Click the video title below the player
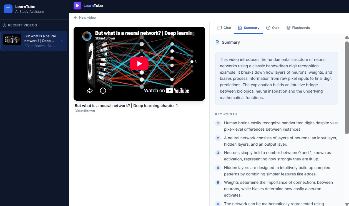The width and height of the screenshot is (349, 206). (x=126, y=106)
